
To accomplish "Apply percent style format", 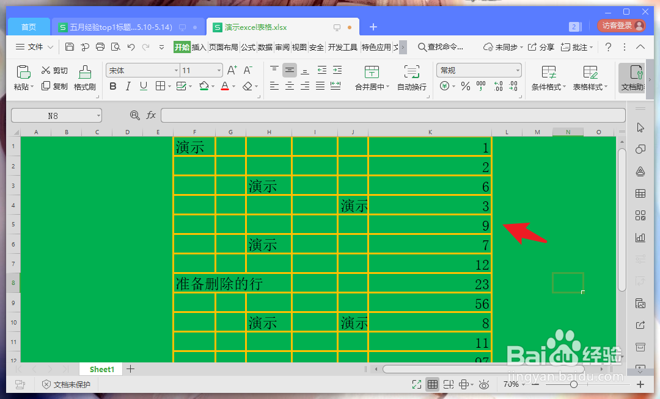I will click(x=466, y=86).
